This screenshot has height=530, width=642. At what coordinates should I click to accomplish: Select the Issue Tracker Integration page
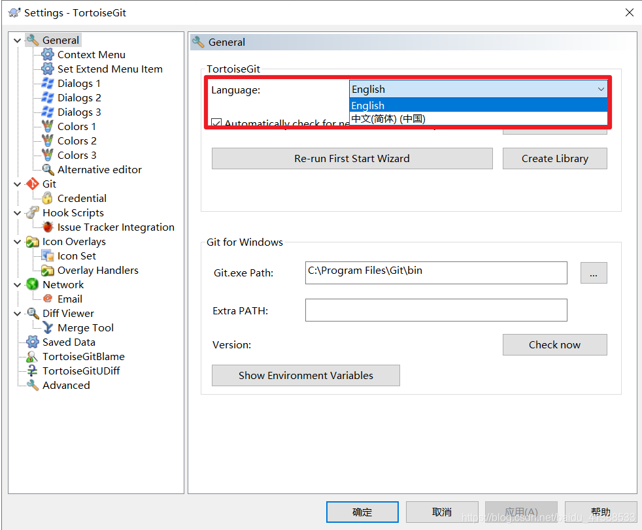(x=116, y=227)
